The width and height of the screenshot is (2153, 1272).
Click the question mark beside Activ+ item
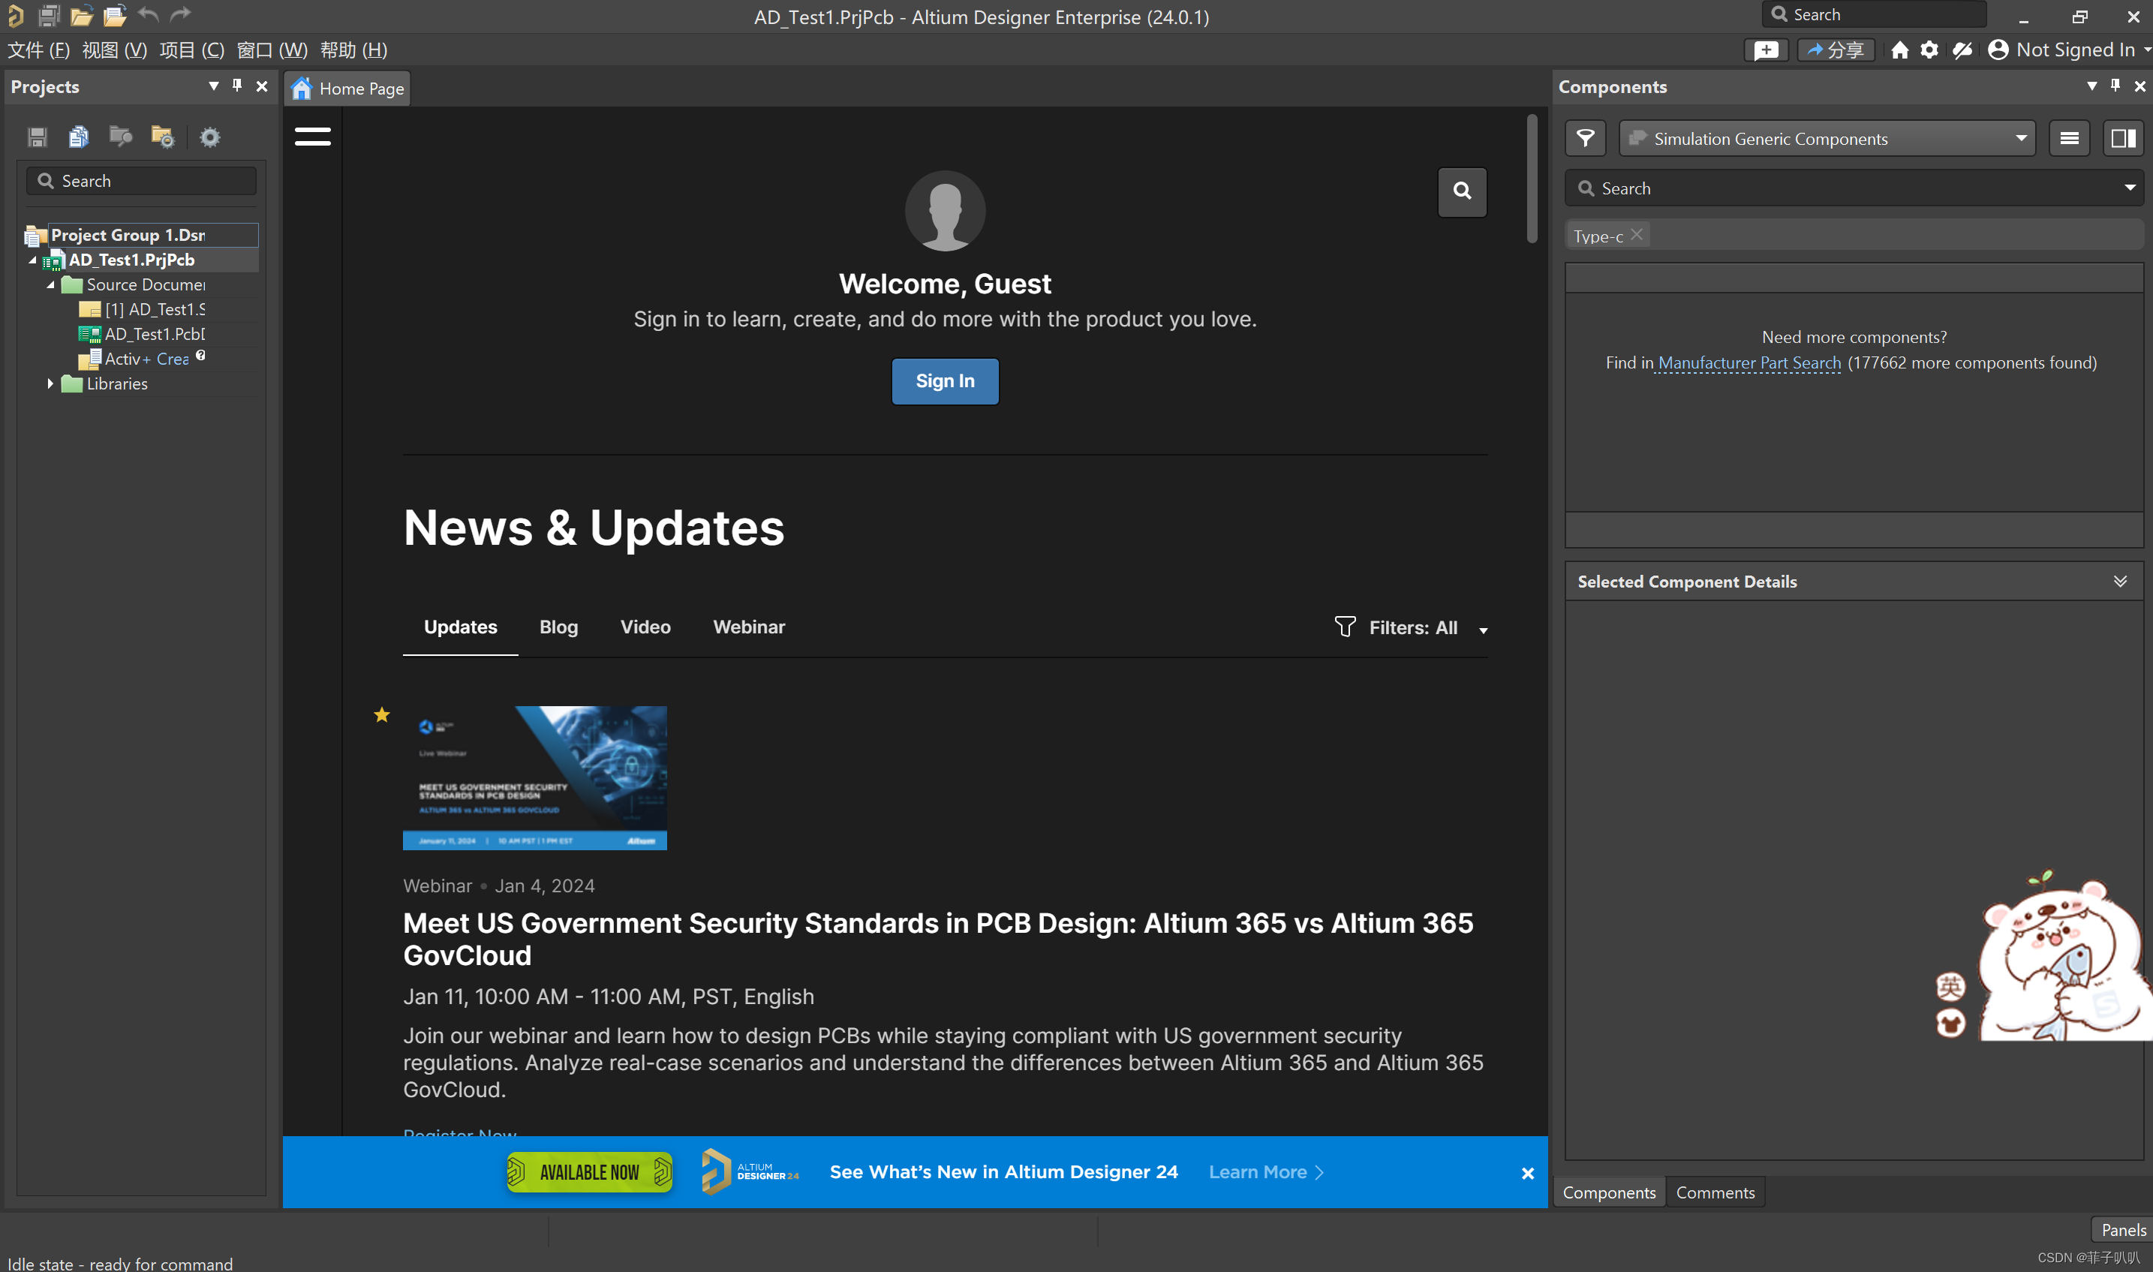coord(200,355)
